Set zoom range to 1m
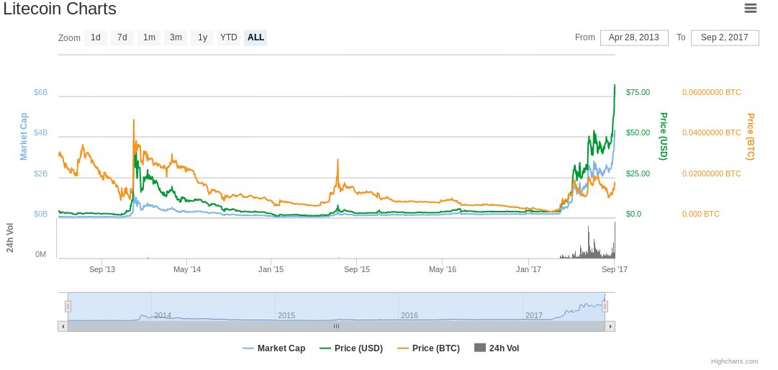The height and width of the screenshot is (370, 778). tap(149, 37)
